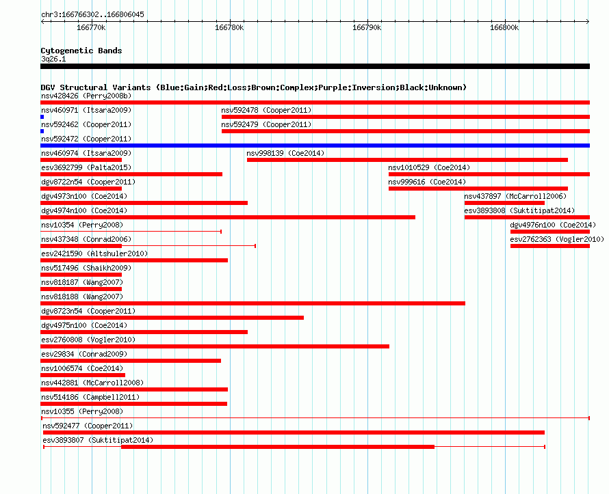Click the chr3:166766302..166806045 coordinate label

[92, 14]
